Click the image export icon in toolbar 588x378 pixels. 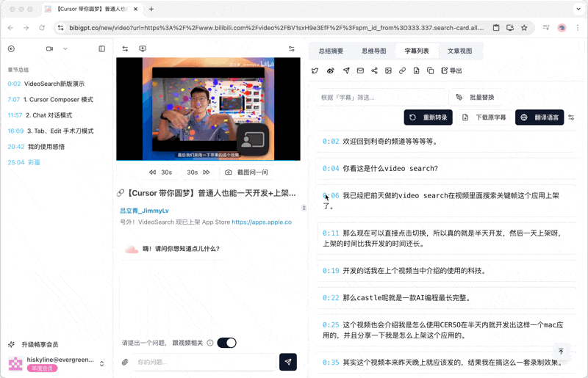389,70
